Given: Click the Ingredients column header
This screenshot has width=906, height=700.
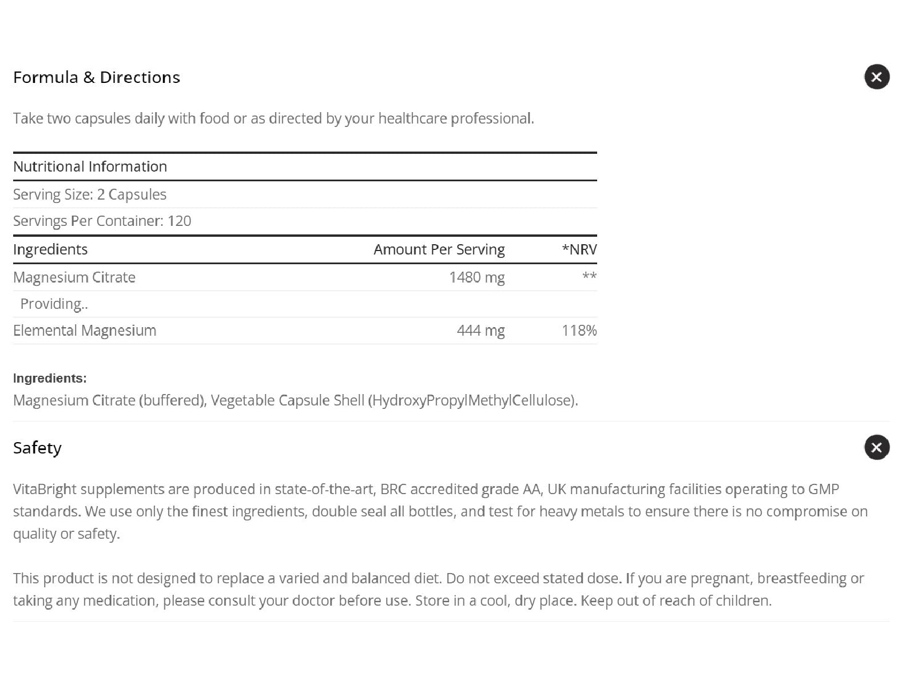Looking at the screenshot, I should tap(50, 249).
